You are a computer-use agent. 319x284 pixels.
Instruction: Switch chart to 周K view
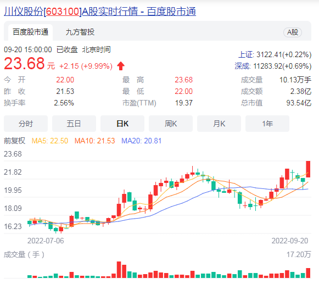(171, 124)
